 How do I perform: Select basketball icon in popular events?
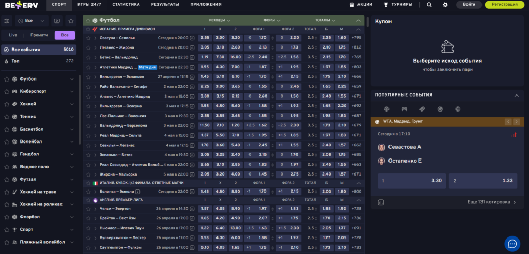pyautogui.click(x=458, y=109)
